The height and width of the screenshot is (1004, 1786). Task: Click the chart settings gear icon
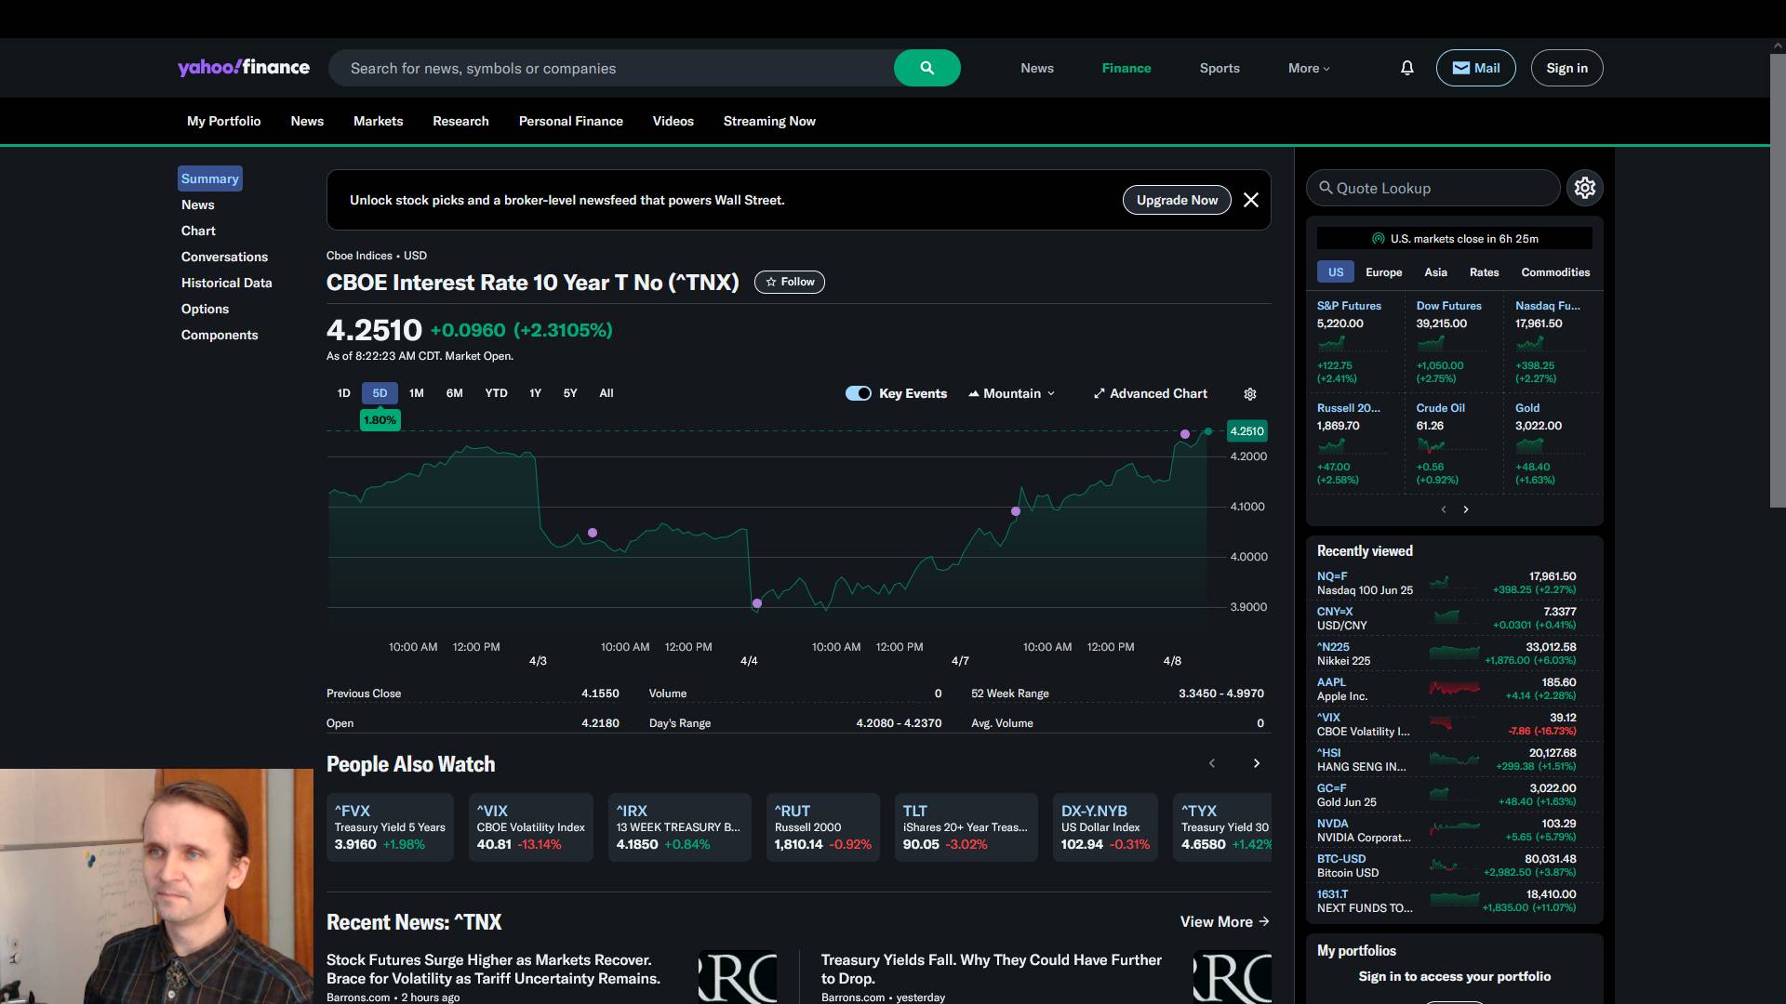pos(1250,394)
